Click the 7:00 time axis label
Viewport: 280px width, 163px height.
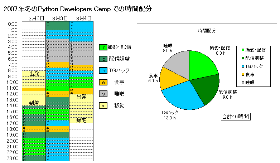coord(13,65)
